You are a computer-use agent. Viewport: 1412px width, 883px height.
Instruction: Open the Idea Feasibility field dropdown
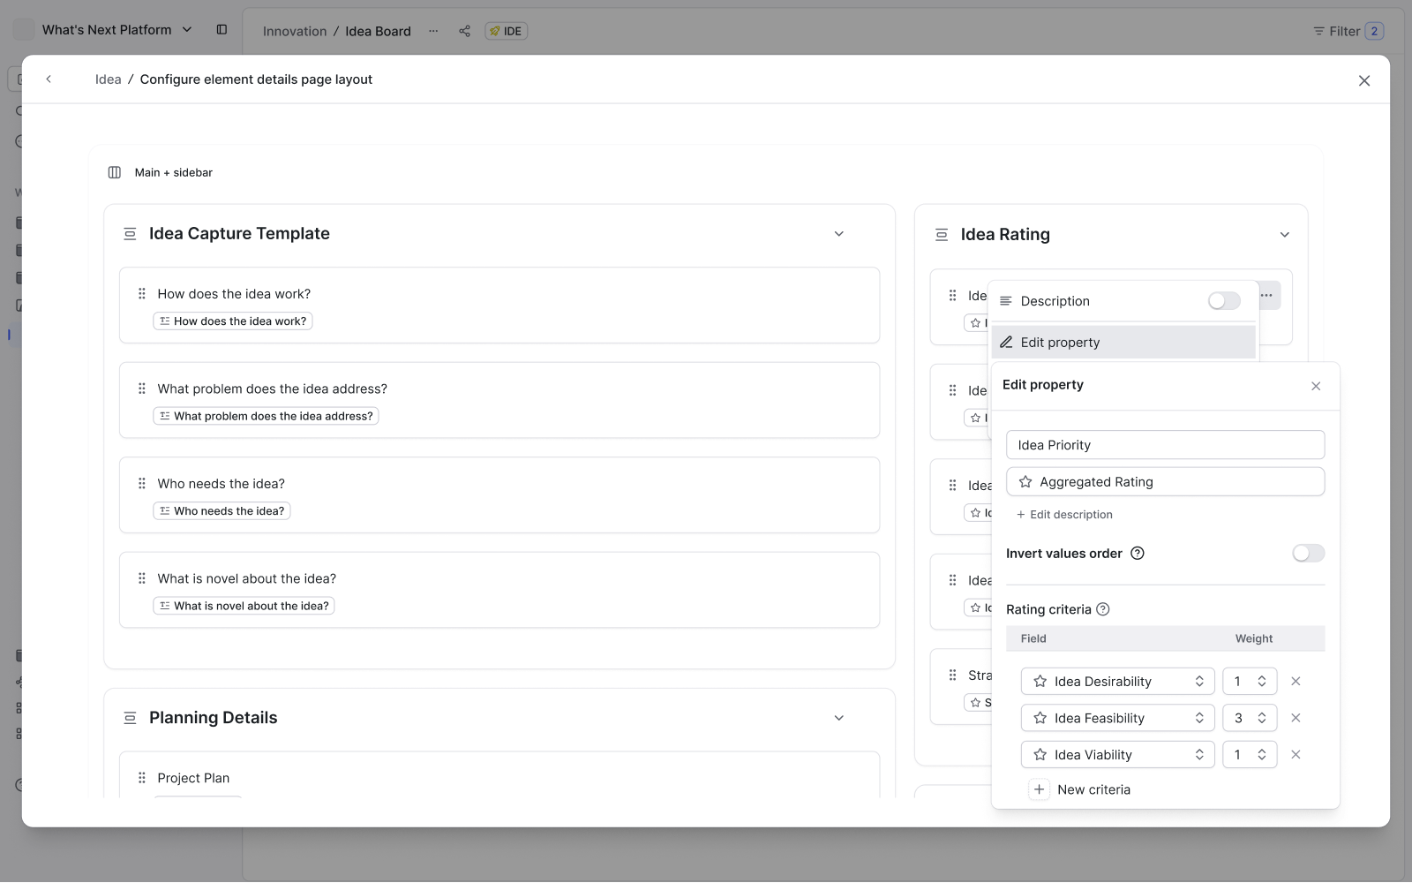coord(1117,718)
